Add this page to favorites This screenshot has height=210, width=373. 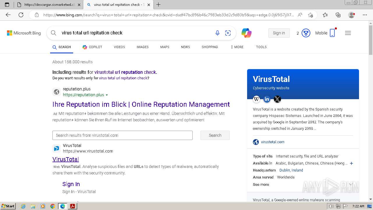click(x=310, y=15)
